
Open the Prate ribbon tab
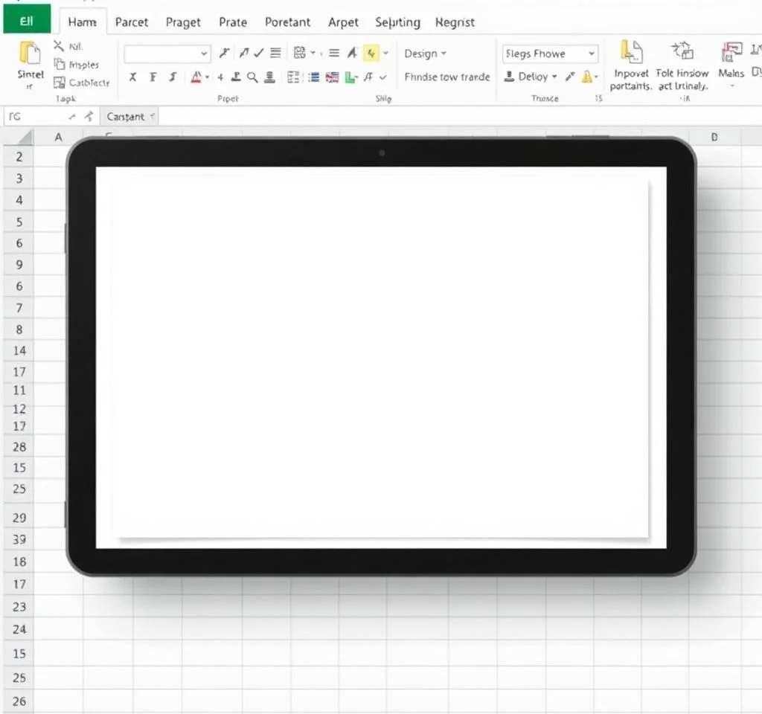233,22
